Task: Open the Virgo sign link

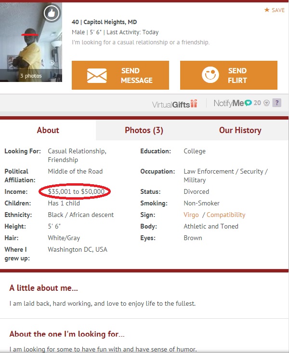Action: click(x=191, y=215)
